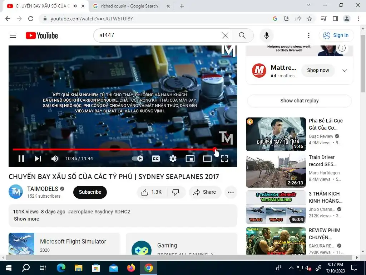This screenshot has height=275, width=366.
Task: Show chat replay
Action: [x=299, y=101]
